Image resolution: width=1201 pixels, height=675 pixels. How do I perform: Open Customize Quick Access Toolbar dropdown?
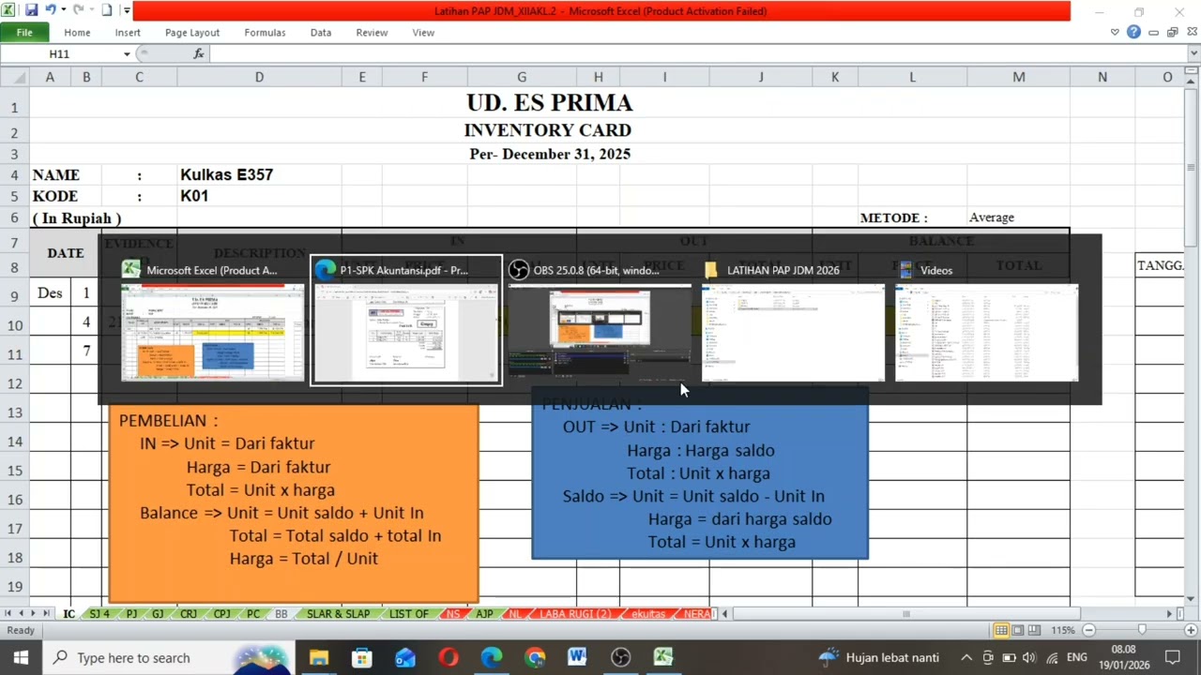coord(127,10)
